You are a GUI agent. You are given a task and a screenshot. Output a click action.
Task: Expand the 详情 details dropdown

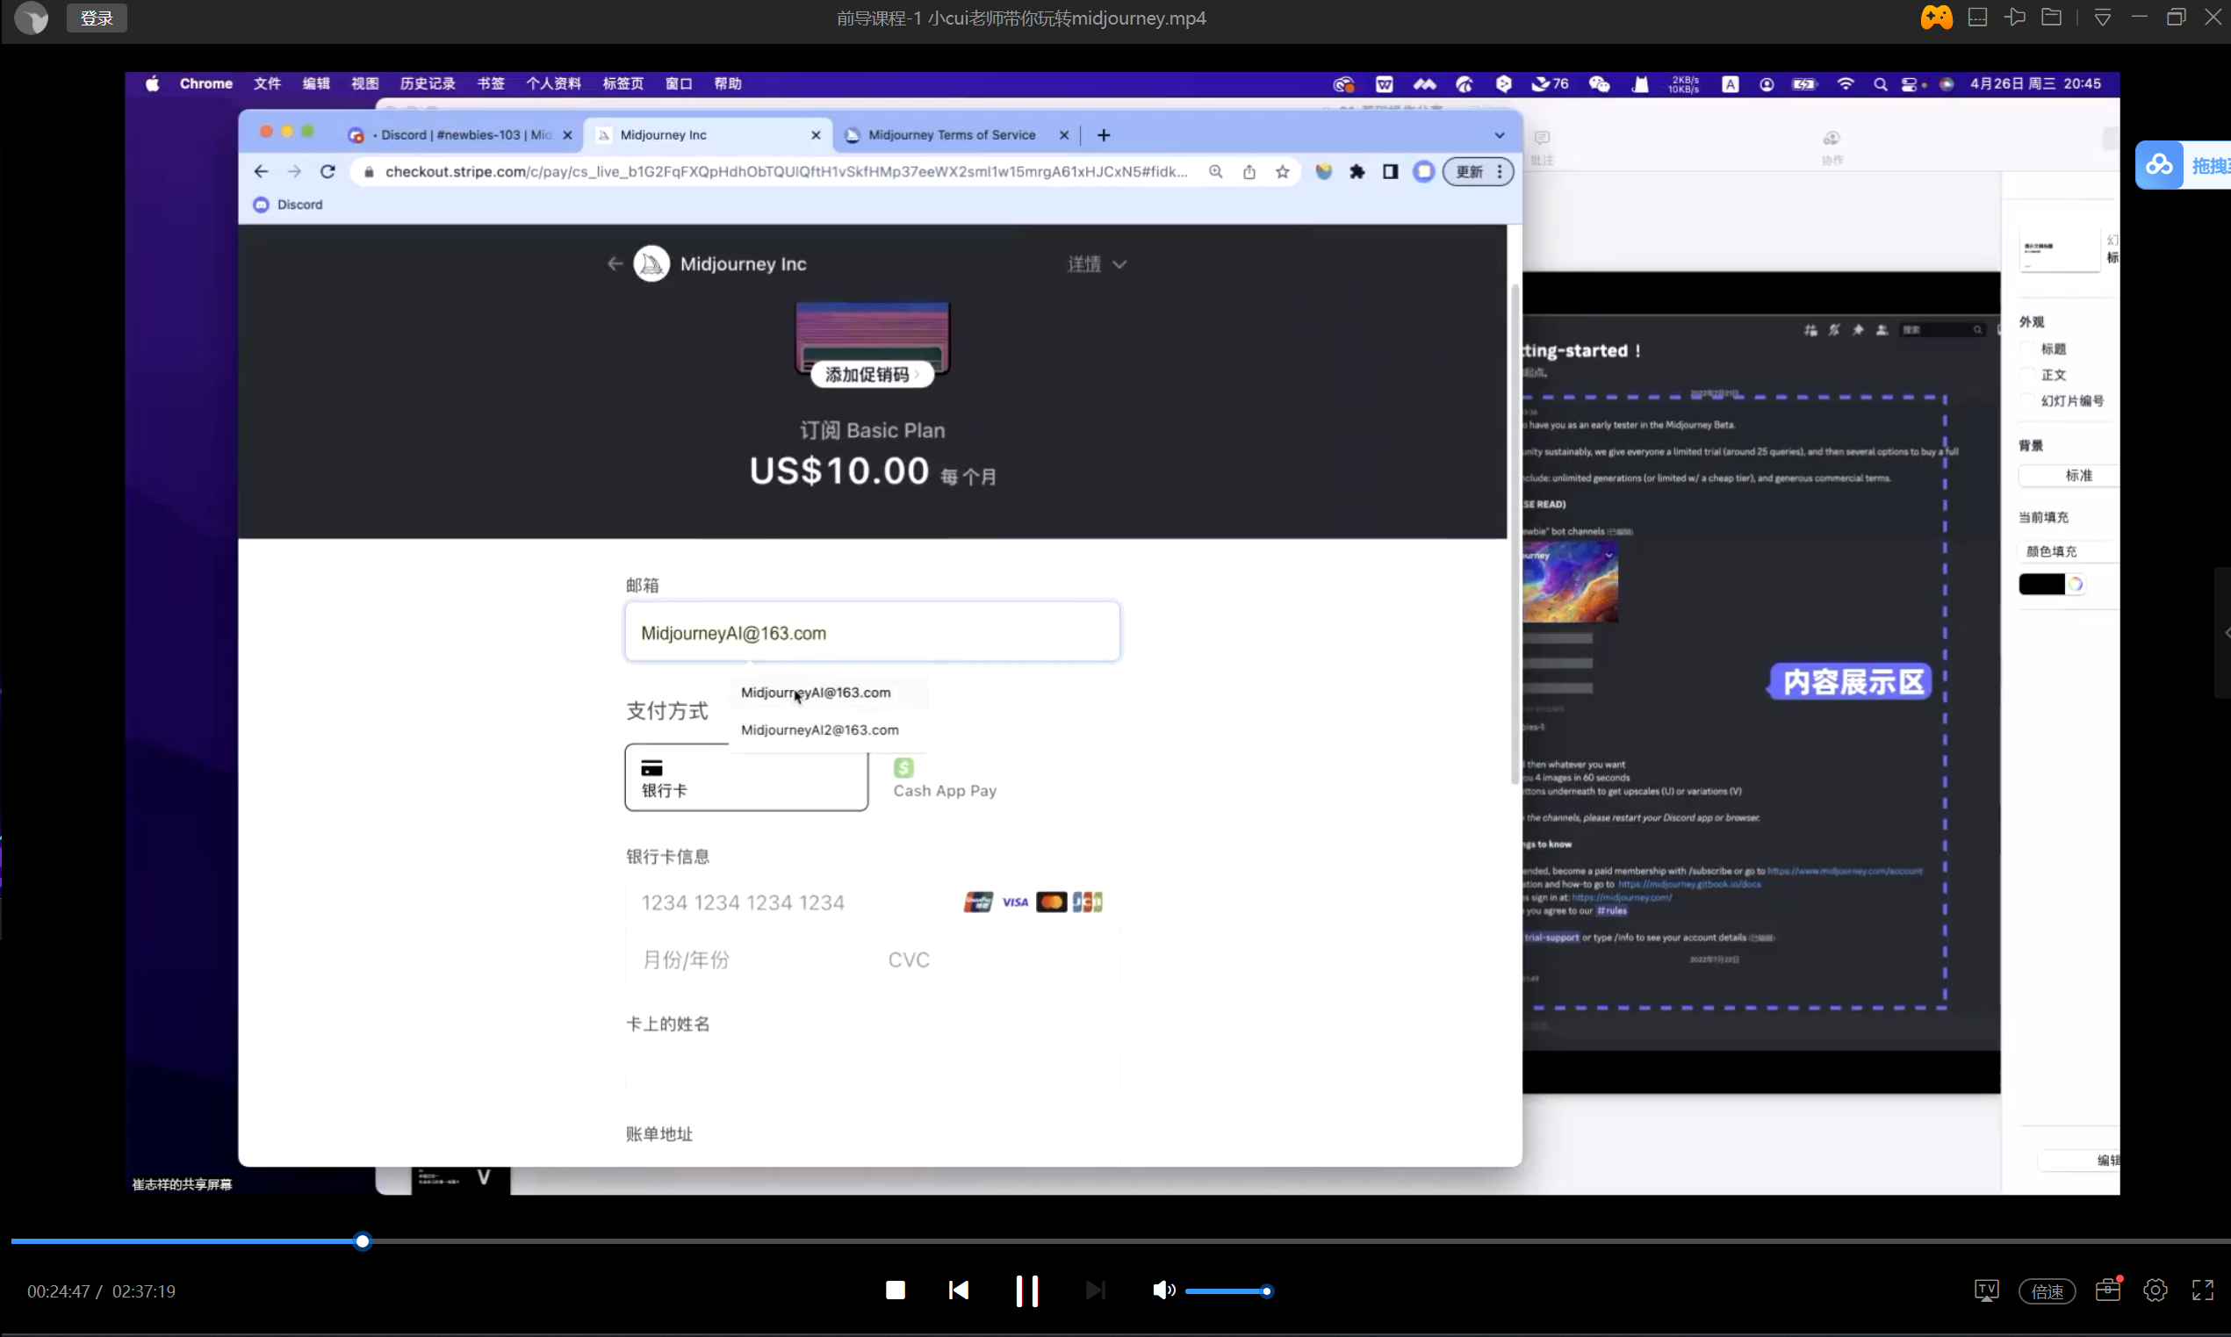tap(1097, 264)
